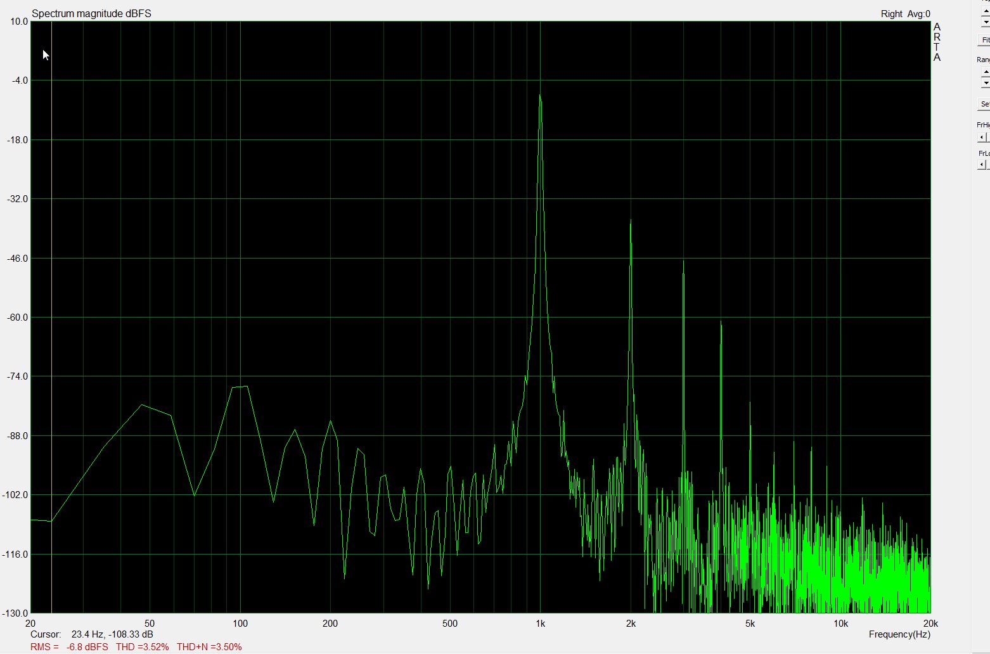This screenshot has height=654, width=990.
Task: Click the 'Spectrum magnitude dBFS' title text
Action: [91, 13]
